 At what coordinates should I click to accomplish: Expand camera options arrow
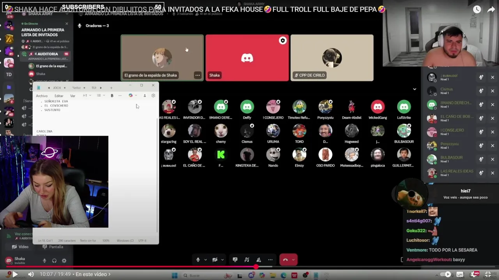click(222, 260)
